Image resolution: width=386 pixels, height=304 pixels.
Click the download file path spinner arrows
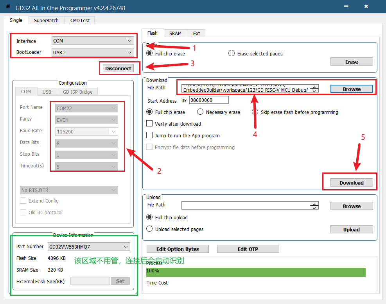click(315, 89)
